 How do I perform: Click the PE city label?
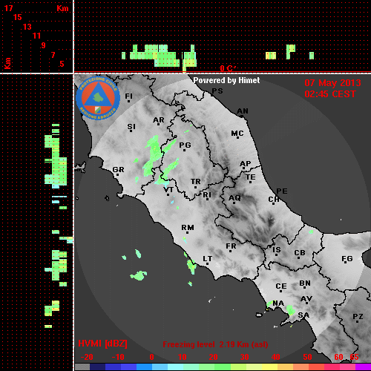tap(282, 191)
